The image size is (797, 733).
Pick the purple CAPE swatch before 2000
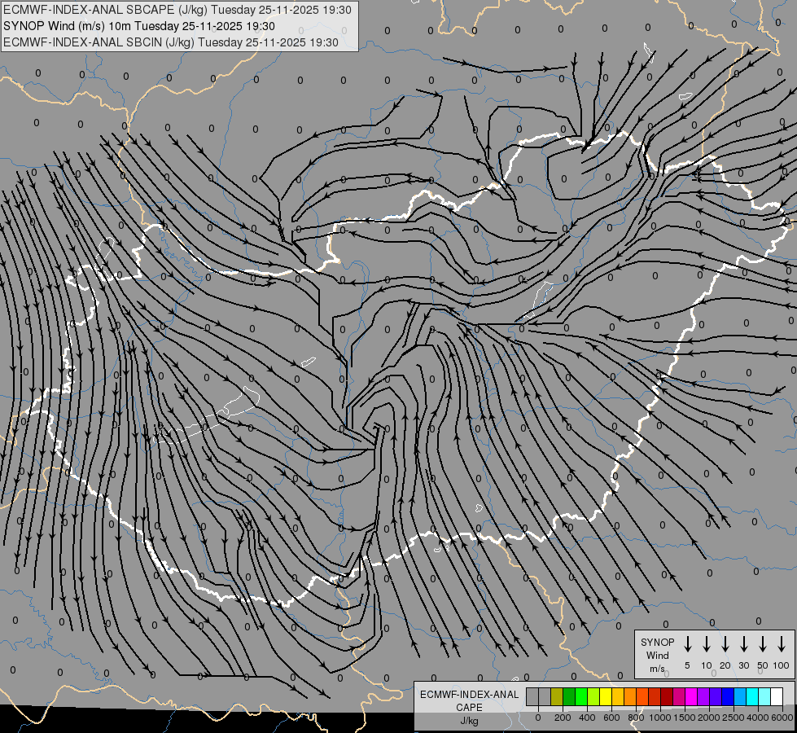coord(704,696)
